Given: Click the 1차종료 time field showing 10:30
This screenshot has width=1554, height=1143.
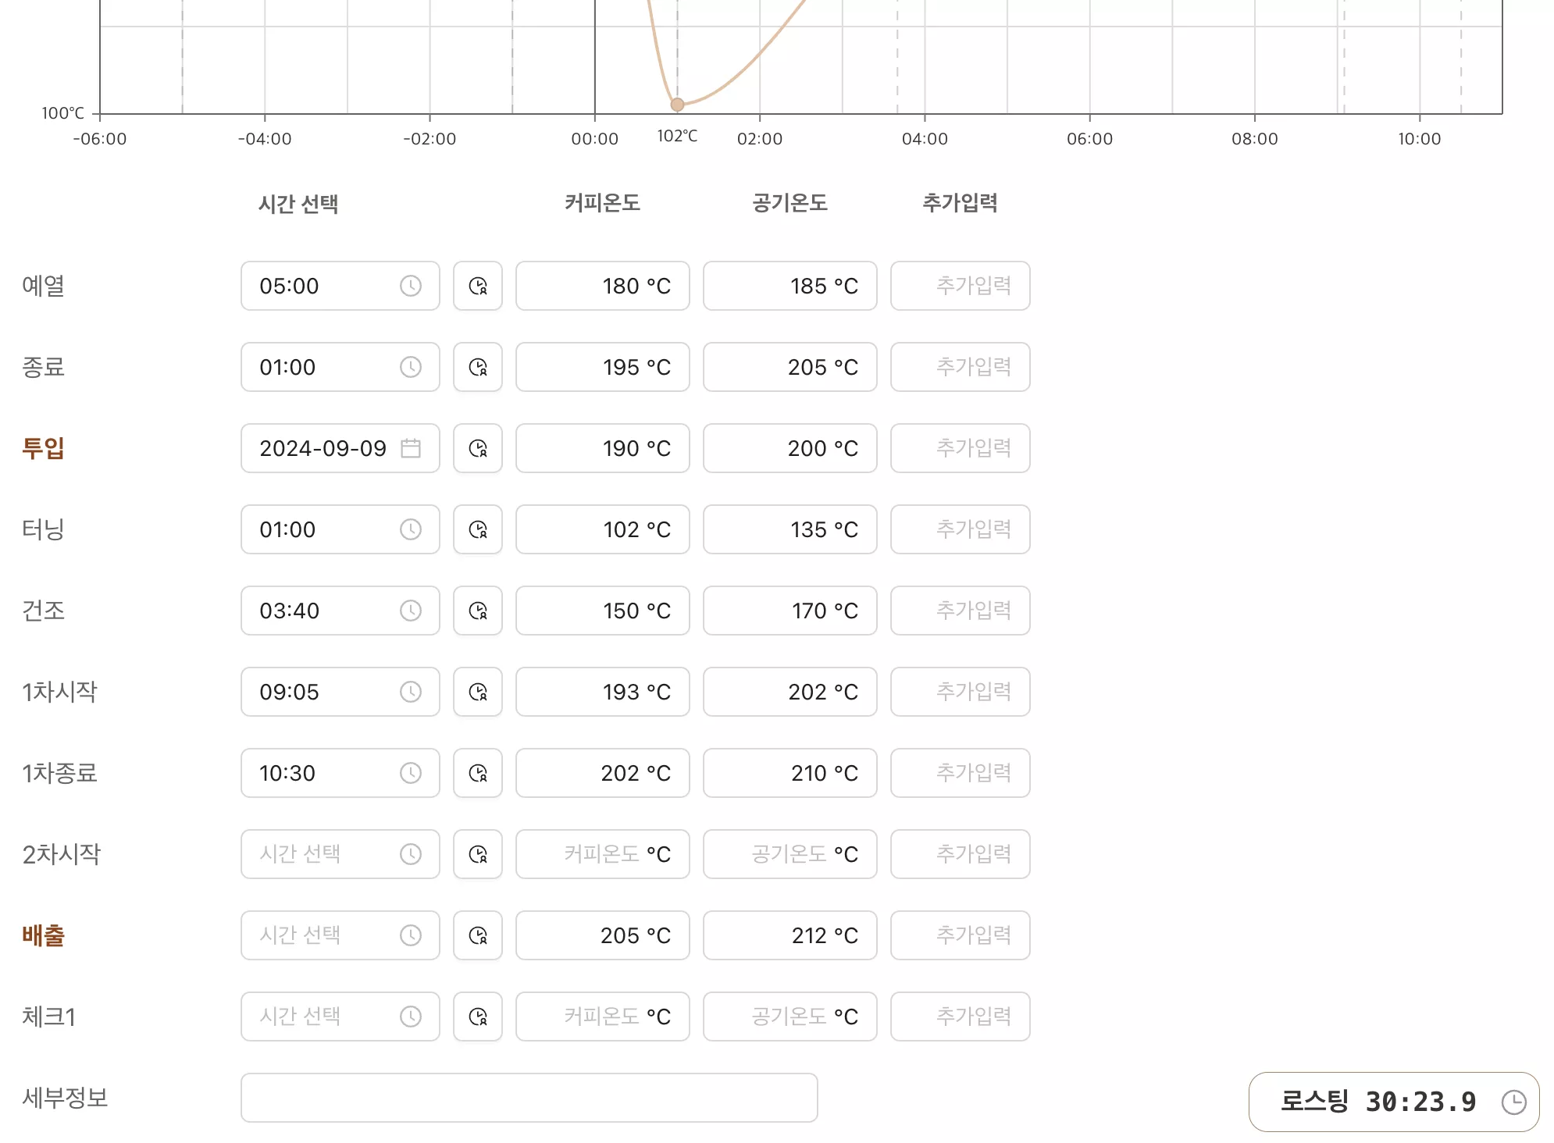Looking at the screenshot, I should (x=340, y=773).
